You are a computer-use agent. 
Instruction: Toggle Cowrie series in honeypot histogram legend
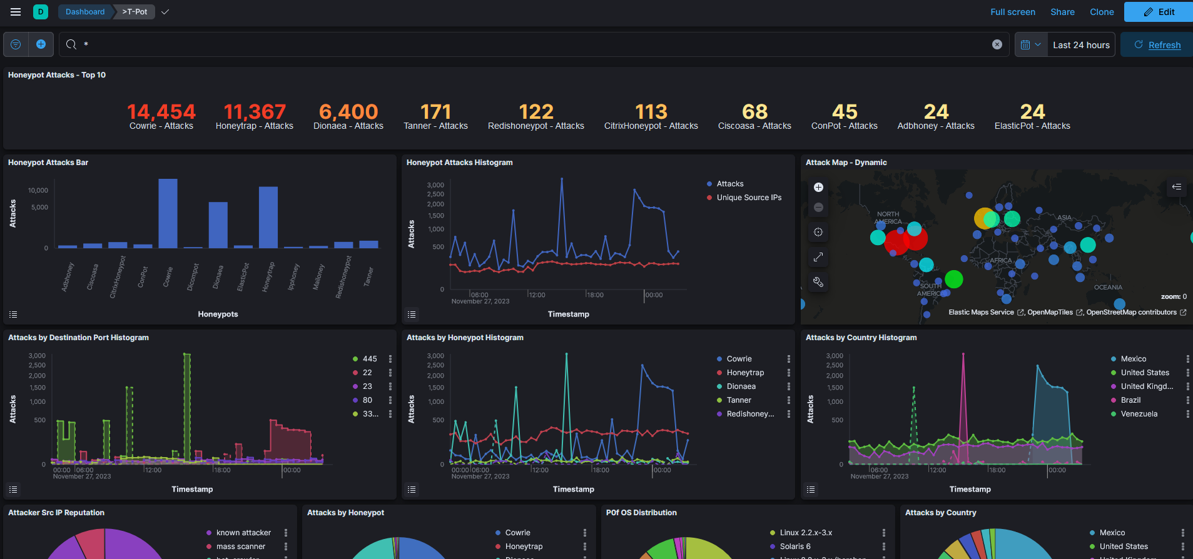(x=739, y=359)
